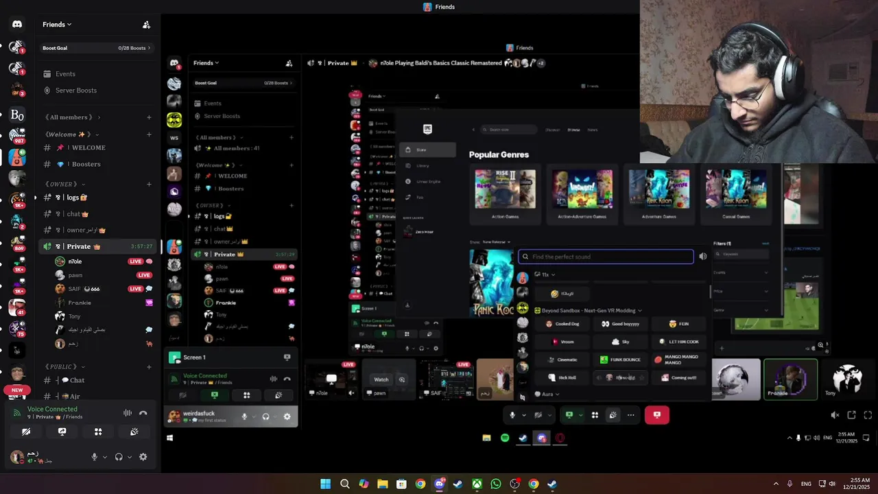Open Xbox app from the Windows taskbar
878x494 pixels.
[477, 484]
